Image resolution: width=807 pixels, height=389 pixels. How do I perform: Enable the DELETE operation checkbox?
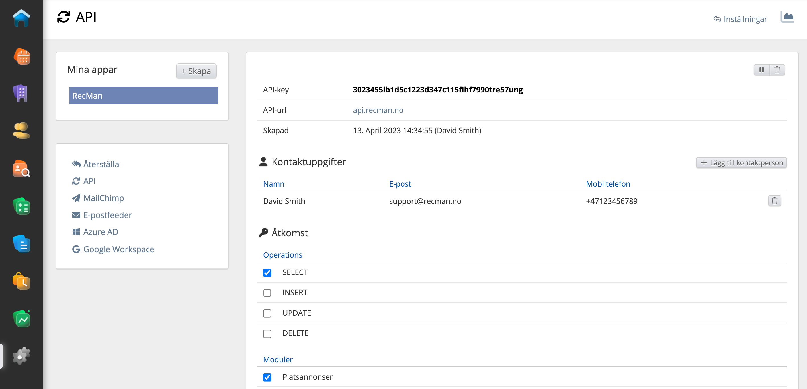tap(267, 334)
